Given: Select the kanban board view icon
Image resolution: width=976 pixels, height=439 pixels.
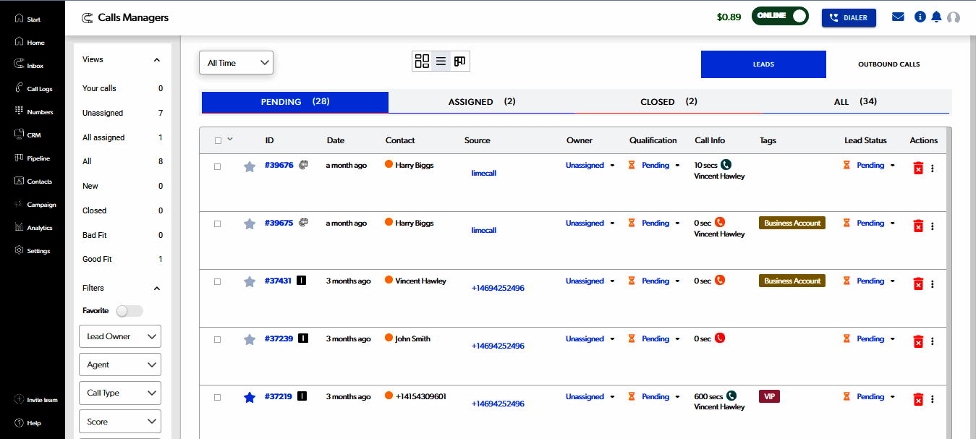Looking at the screenshot, I should pyautogui.click(x=459, y=61).
